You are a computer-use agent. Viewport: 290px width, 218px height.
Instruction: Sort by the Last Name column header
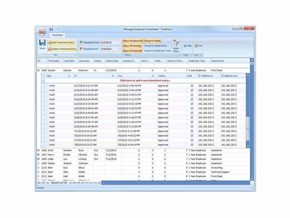pyautogui.click(x=70, y=61)
